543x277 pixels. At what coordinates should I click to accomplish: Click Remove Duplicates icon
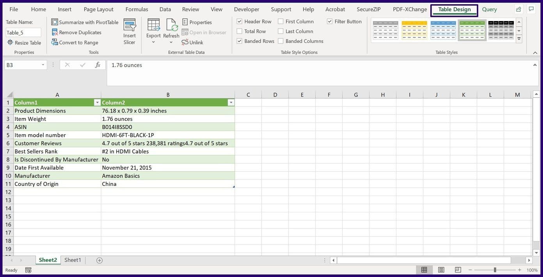55,32
